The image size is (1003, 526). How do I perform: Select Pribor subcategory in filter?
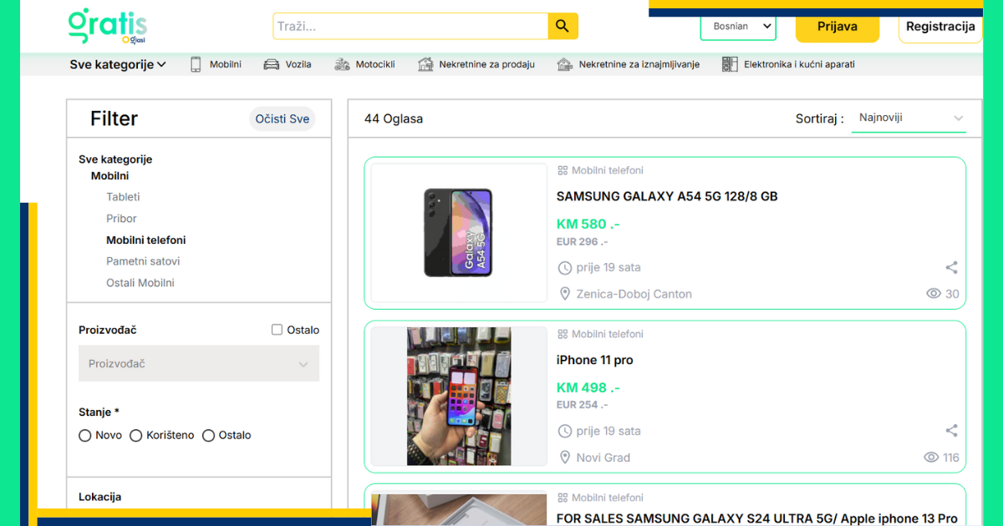121,219
